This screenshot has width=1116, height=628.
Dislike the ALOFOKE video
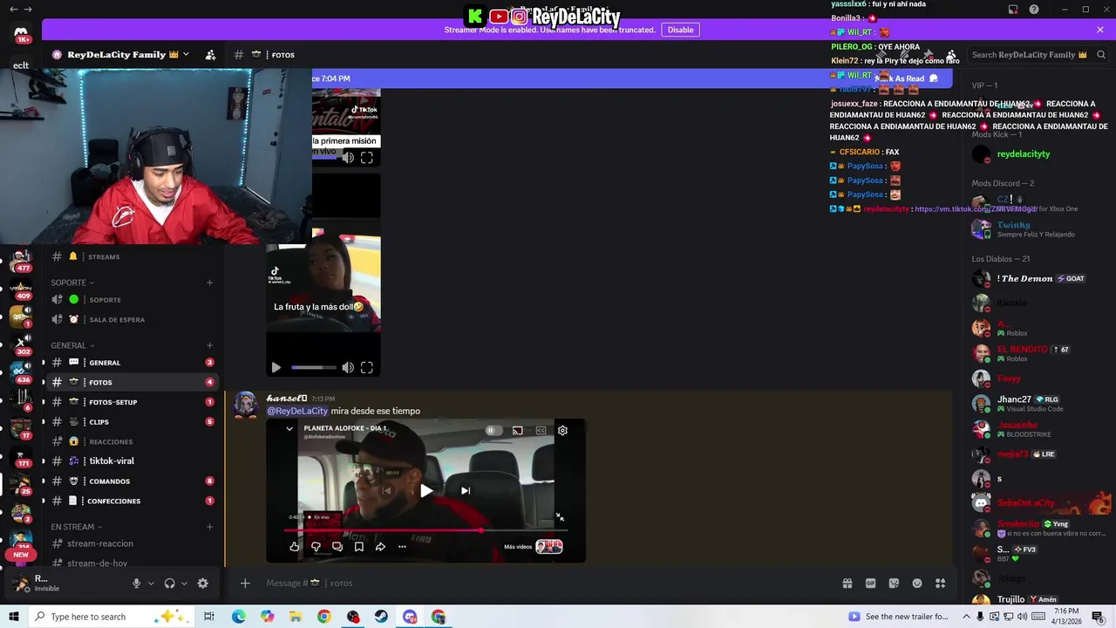pos(316,547)
